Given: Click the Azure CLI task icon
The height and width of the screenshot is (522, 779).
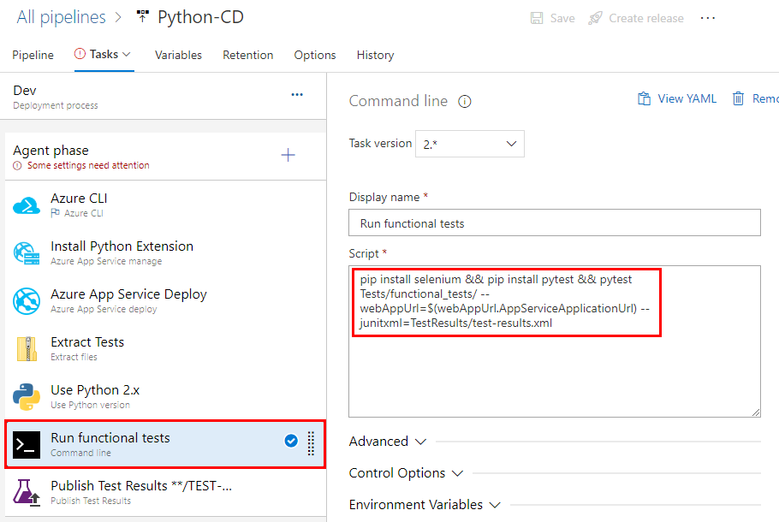Looking at the screenshot, I should point(27,205).
